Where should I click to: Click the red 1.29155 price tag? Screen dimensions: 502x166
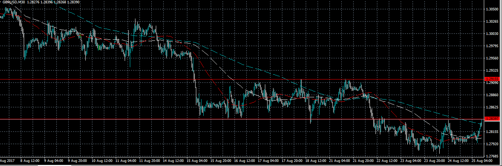[x=493, y=79]
